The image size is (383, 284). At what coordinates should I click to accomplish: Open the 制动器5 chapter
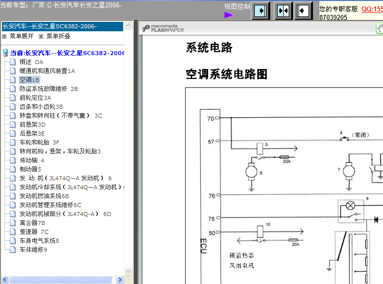click(30, 169)
